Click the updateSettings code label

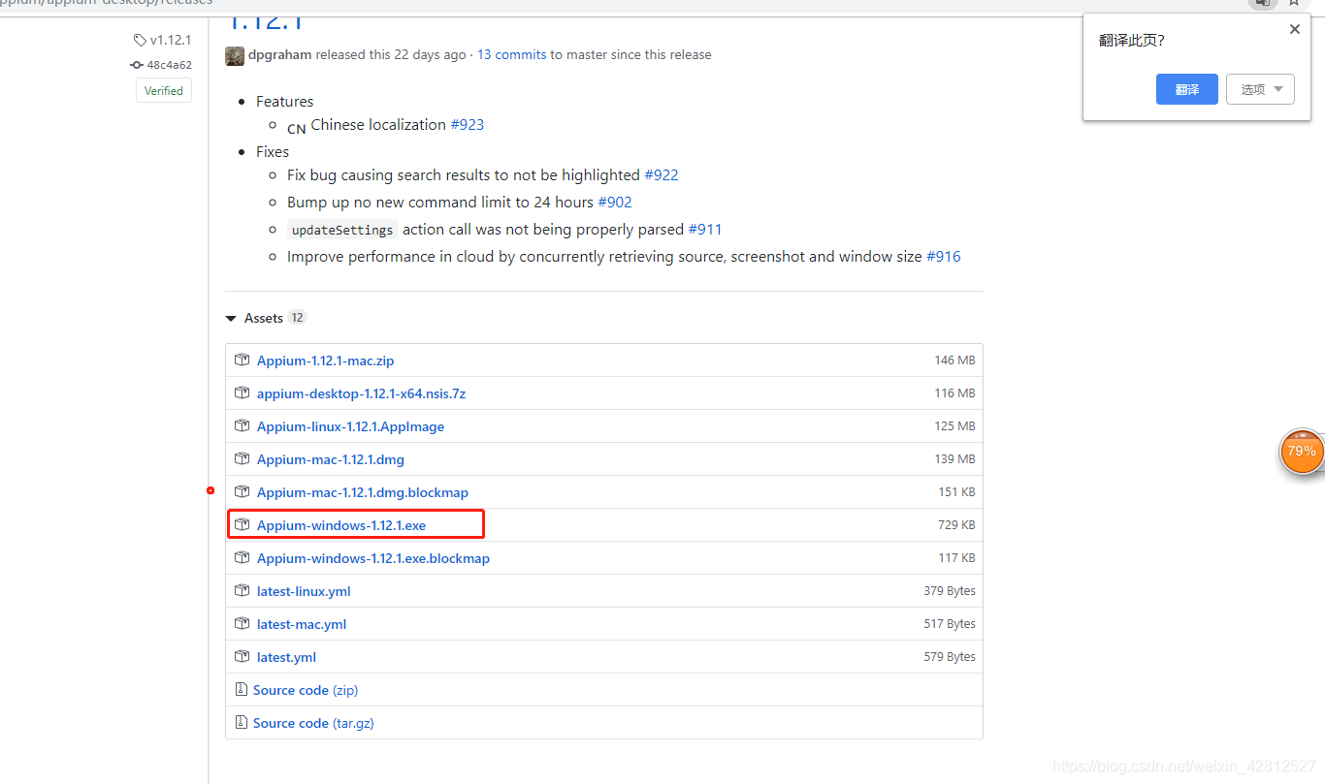(x=342, y=230)
